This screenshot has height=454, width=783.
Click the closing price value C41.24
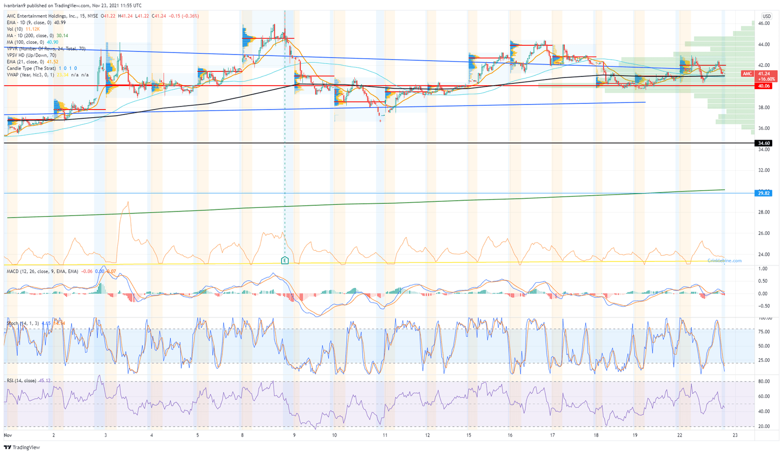click(x=160, y=16)
